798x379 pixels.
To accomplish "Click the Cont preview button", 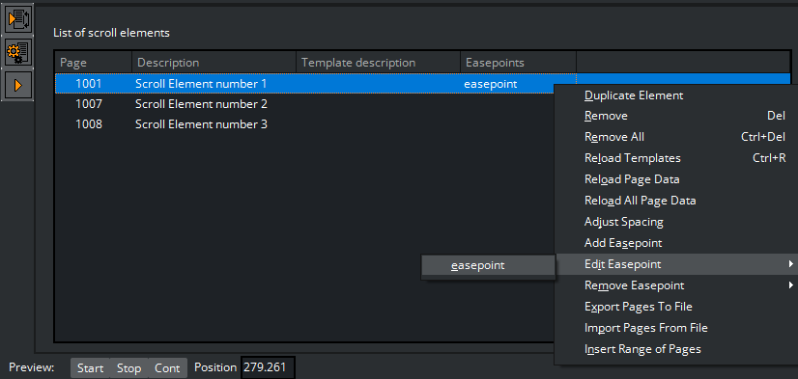I will coord(167,367).
